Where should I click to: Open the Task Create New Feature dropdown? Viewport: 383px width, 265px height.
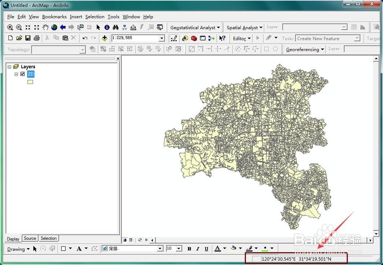tap(357, 38)
